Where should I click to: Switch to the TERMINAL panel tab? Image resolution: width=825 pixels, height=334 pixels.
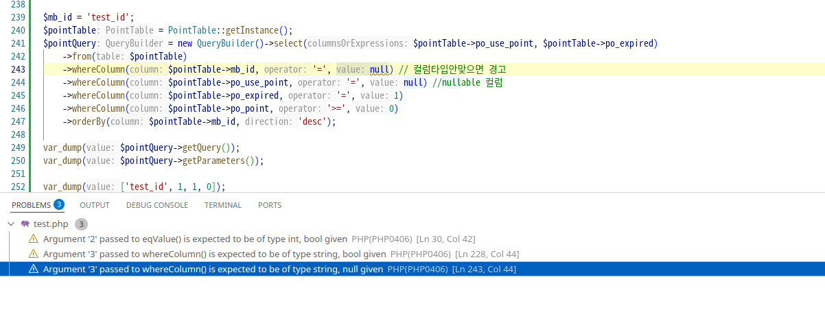[222, 205]
